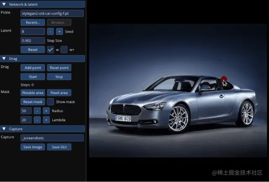Stop the drag optimization
Viewport: 269px width, 182px height.
59,77
